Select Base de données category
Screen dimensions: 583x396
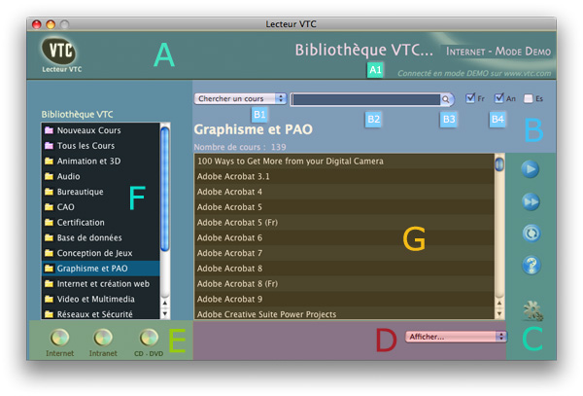[101, 237]
